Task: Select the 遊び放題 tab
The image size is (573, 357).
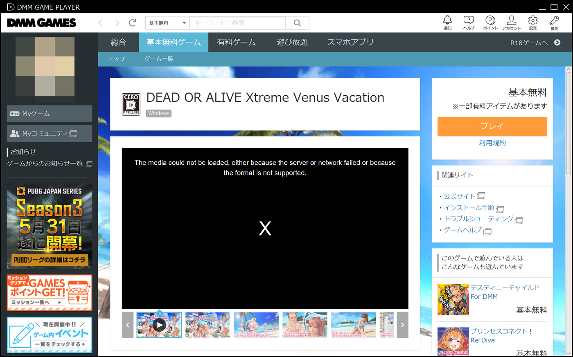Action: coord(292,42)
